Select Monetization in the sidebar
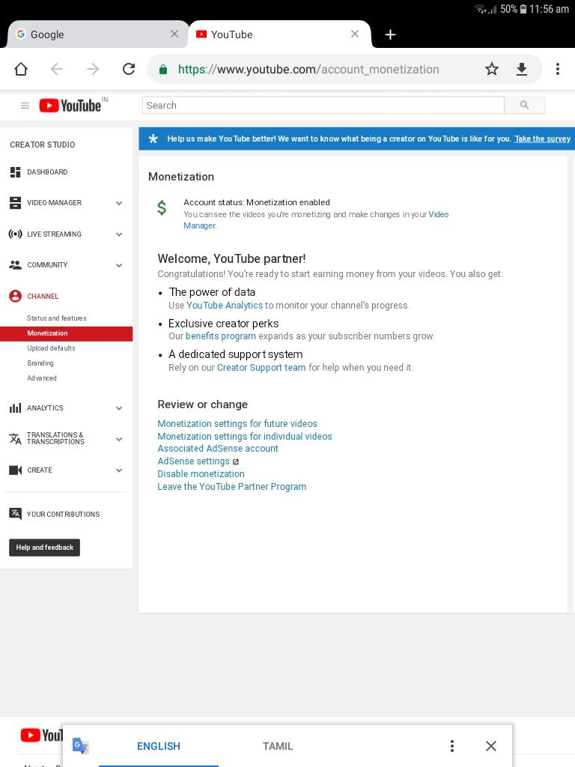Screen dimensions: 575x767 (66, 333)
